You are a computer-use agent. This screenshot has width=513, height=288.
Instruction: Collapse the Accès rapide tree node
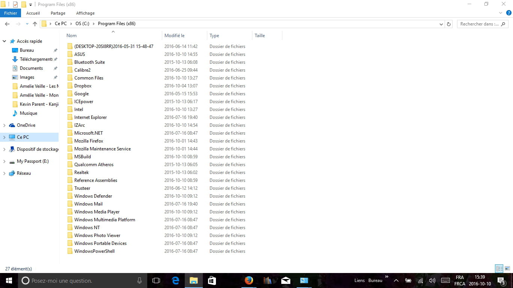tap(4, 41)
